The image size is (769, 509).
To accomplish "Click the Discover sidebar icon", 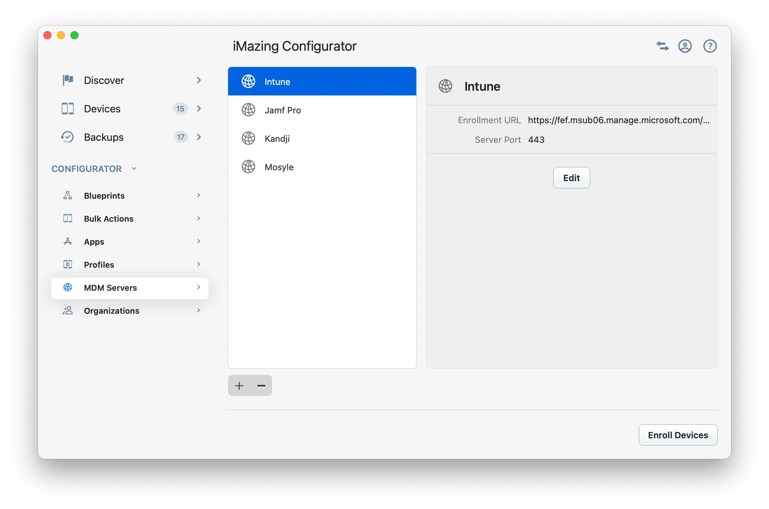I will pyautogui.click(x=67, y=80).
